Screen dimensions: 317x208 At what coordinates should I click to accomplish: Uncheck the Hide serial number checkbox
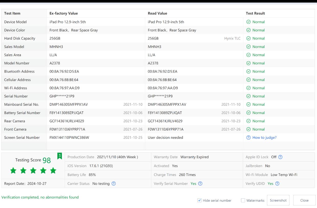point(199,200)
